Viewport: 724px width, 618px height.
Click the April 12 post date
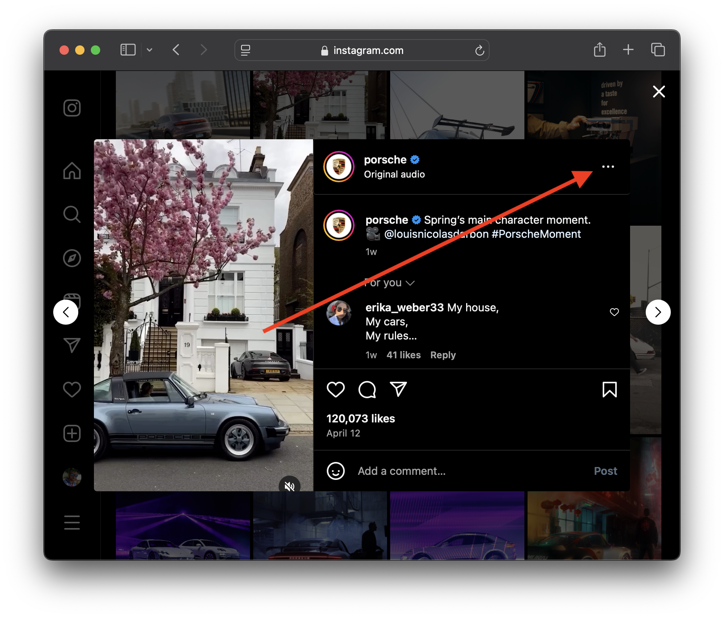click(343, 433)
